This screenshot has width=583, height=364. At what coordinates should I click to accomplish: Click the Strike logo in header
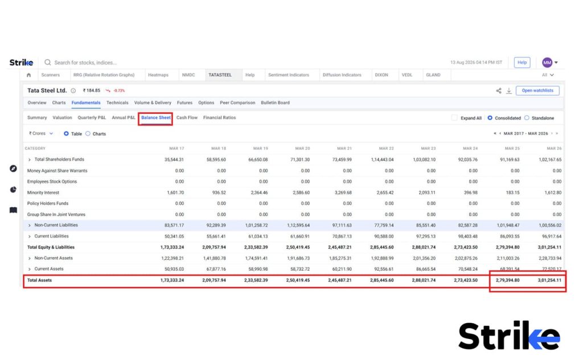[21, 63]
